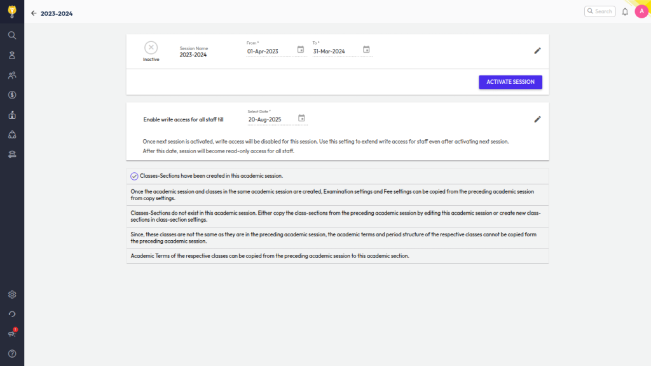
Task: Open the To date calendar picker
Action: point(366,50)
